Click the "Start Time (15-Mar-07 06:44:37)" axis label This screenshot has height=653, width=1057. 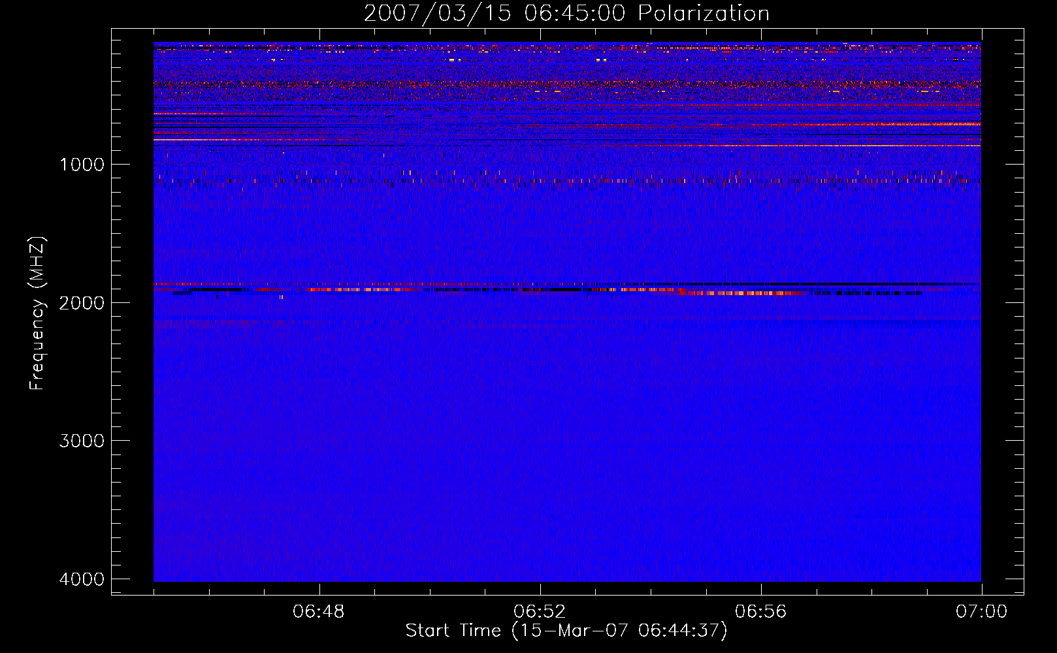[x=566, y=631]
